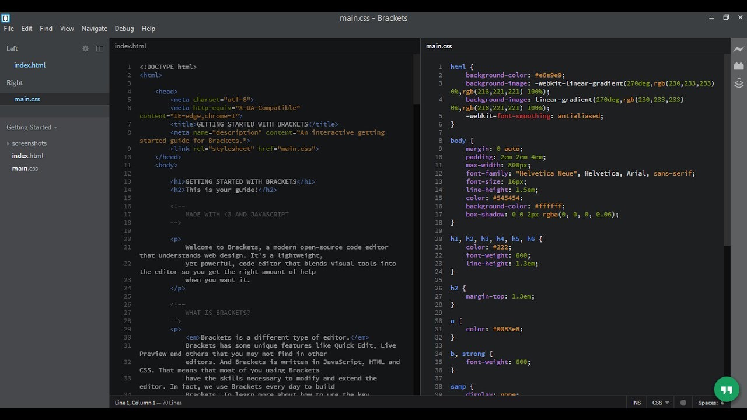The width and height of the screenshot is (747, 420).
Task: Click the green quotation mark chat bubble
Action: click(x=727, y=390)
